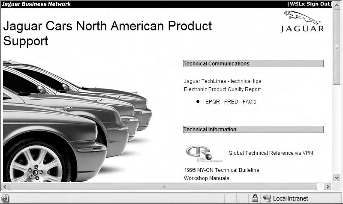Click the horizontal scrollbar right arrow
343x204 pixels.
pos(328,187)
